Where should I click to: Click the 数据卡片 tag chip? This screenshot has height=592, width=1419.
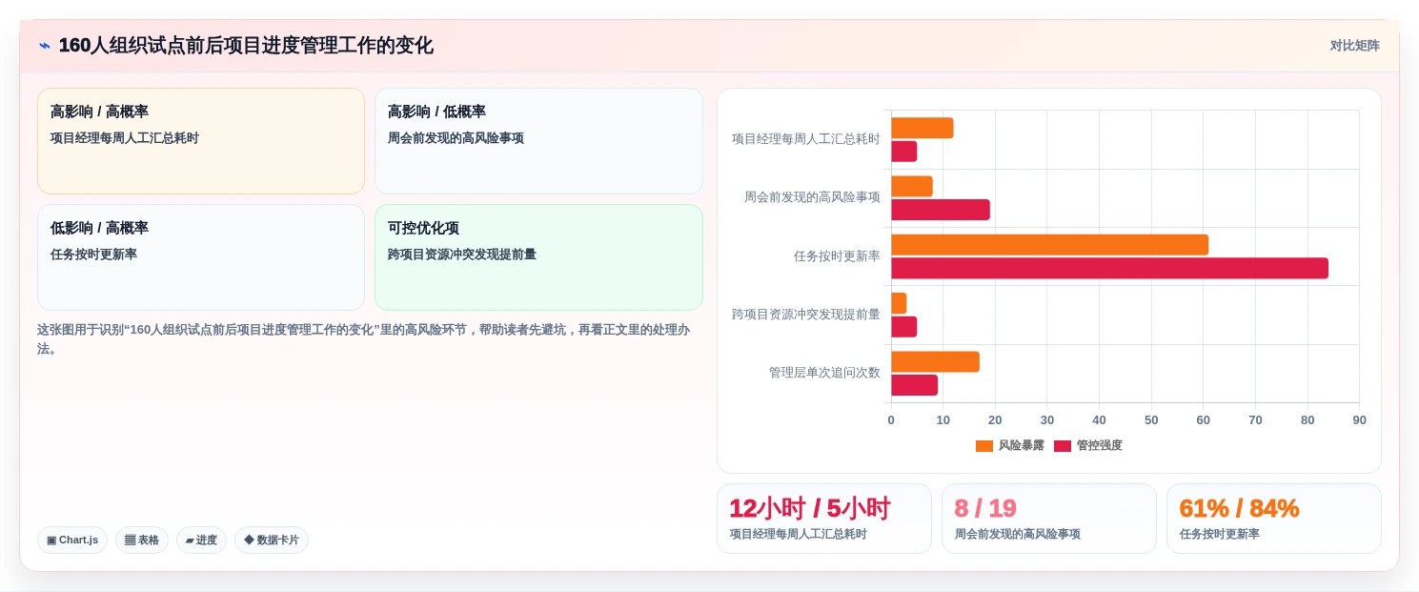click(x=272, y=541)
